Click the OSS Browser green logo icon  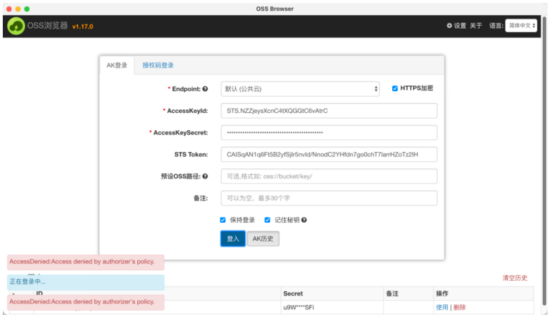tap(16, 26)
